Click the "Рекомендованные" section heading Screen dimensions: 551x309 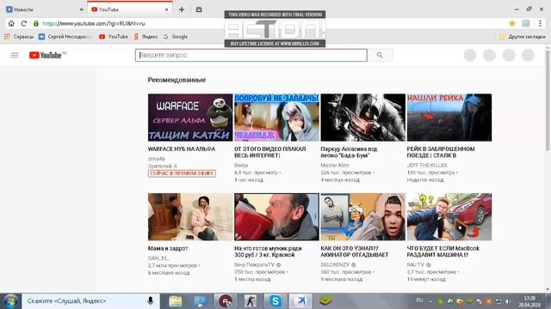pos(176,80)
